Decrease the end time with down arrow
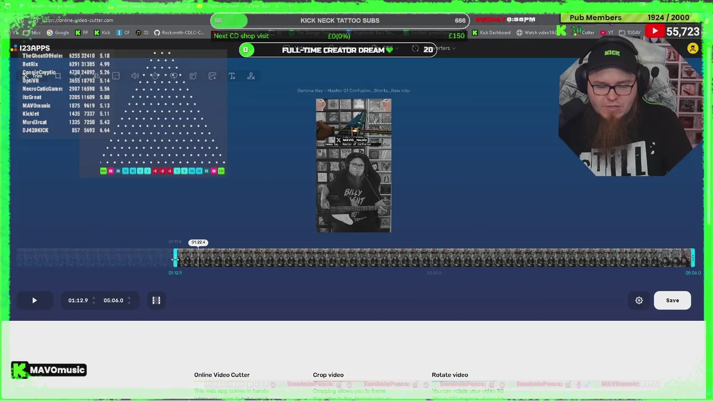713x401 pixels. (x=129, y=303)
